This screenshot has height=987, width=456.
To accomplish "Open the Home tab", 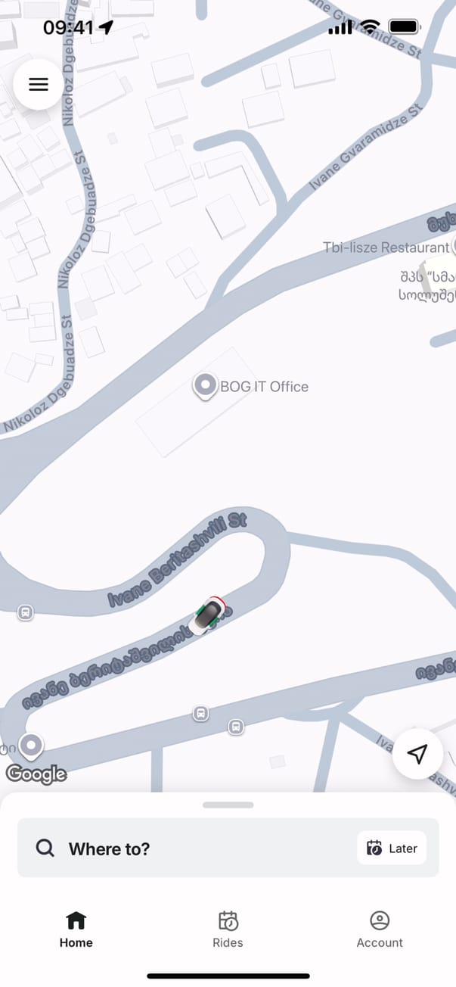I will click(76, 929).
